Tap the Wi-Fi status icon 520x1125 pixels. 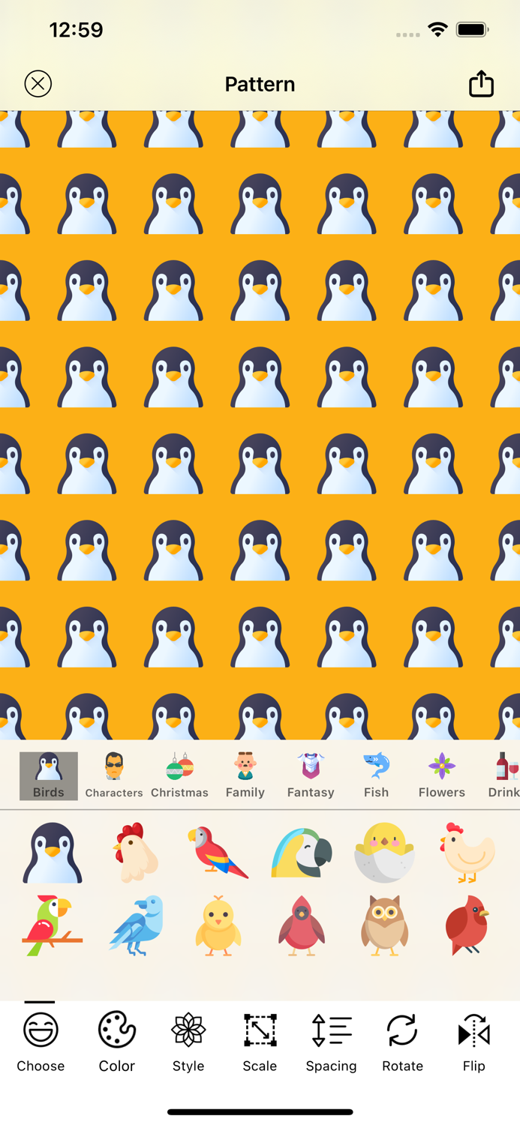(x=437, y=30)
